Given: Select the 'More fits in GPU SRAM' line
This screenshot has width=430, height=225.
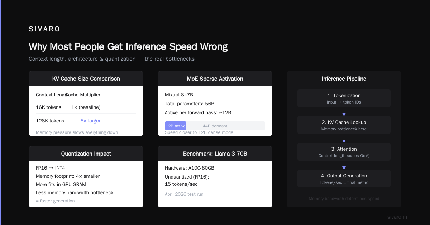Looking at the screenshot, I should tap(61, 184).
